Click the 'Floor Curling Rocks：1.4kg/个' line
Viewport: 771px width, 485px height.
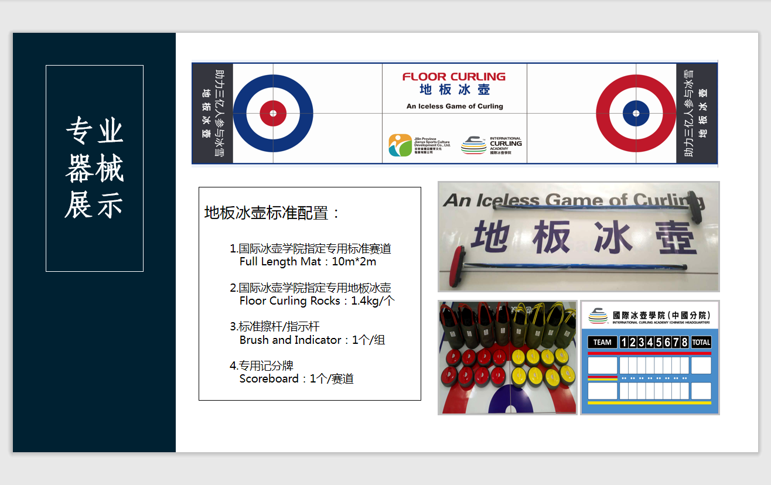coord(317,301)
